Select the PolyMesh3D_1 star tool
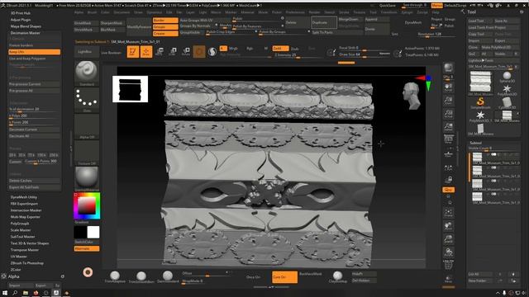Image resolution: width=529 pixels, height=297 pixels. pos(480,116)
